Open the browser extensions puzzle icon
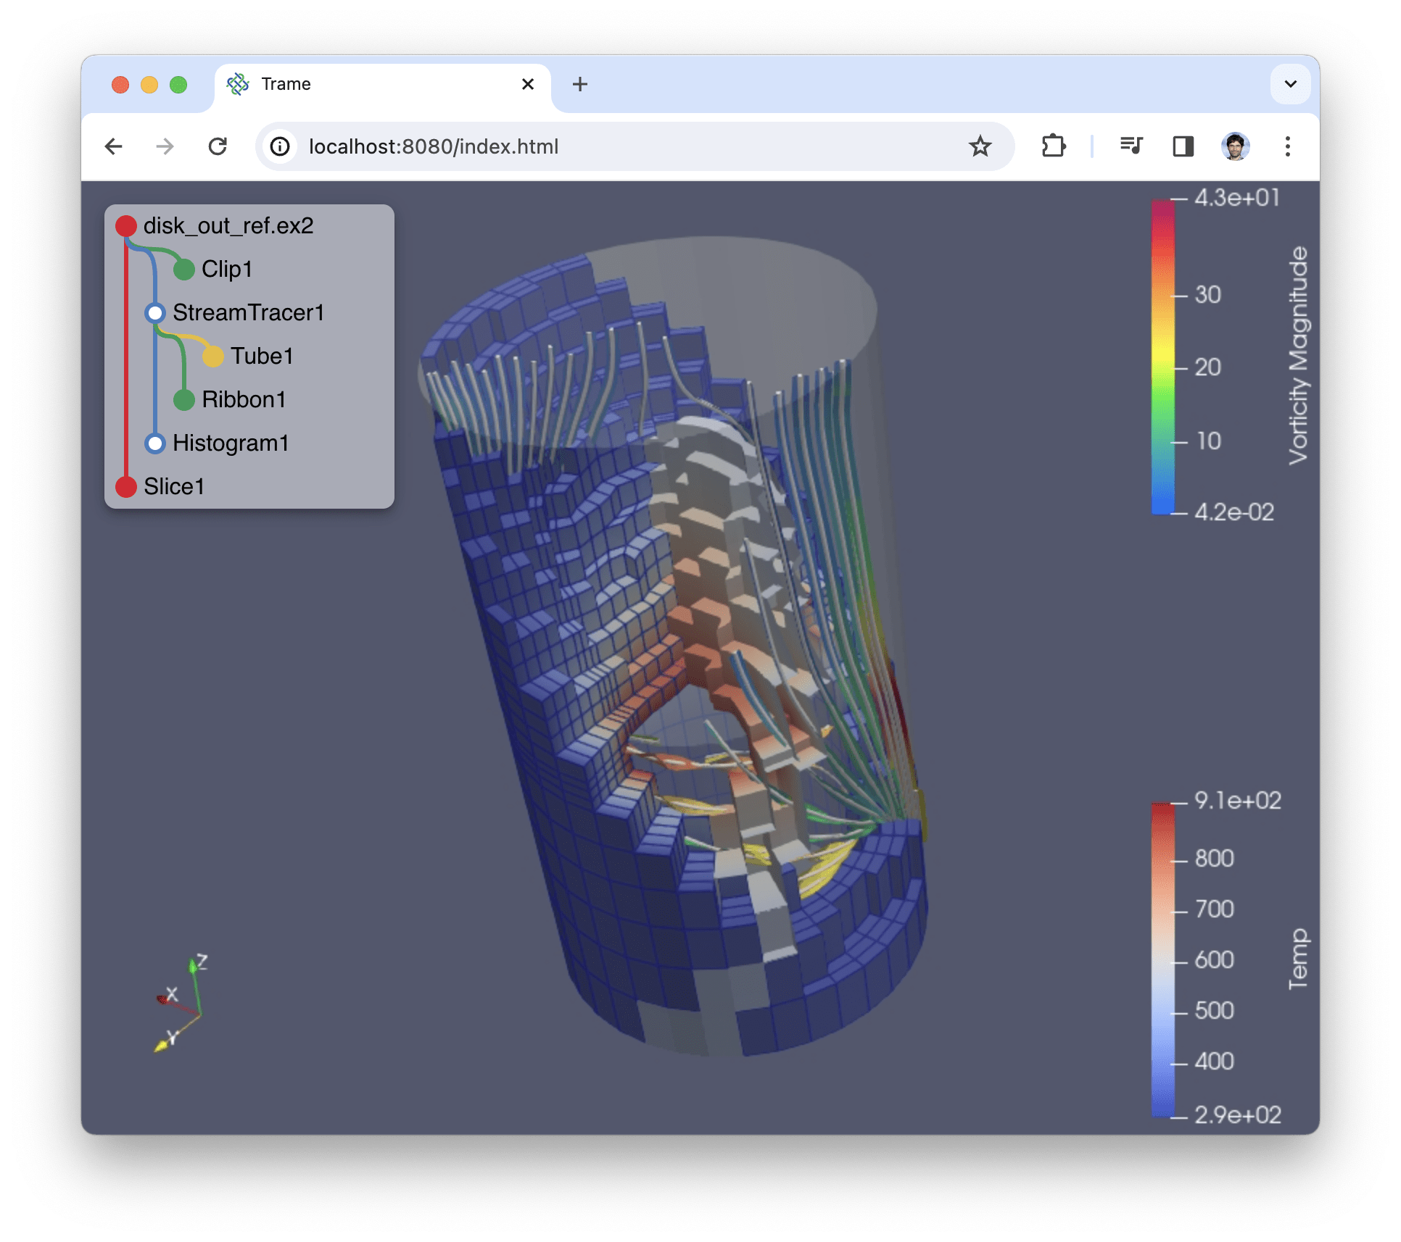This screenshot has width=1401, height=1242. (1053, 146)
